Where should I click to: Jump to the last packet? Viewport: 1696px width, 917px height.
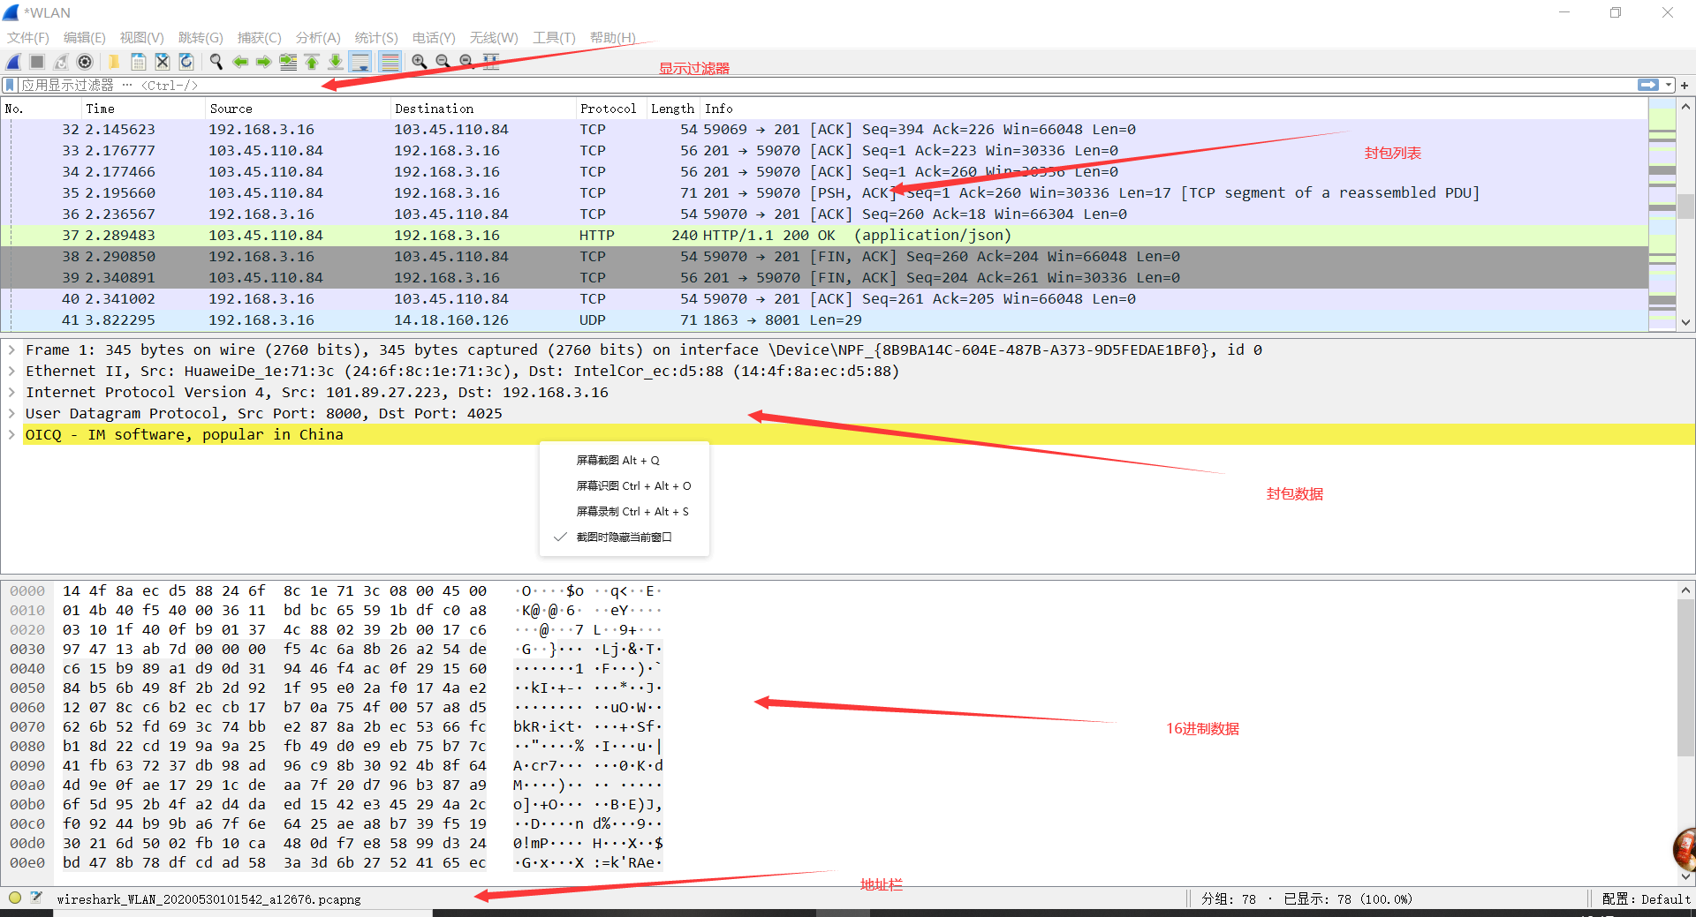pos(336,62)
